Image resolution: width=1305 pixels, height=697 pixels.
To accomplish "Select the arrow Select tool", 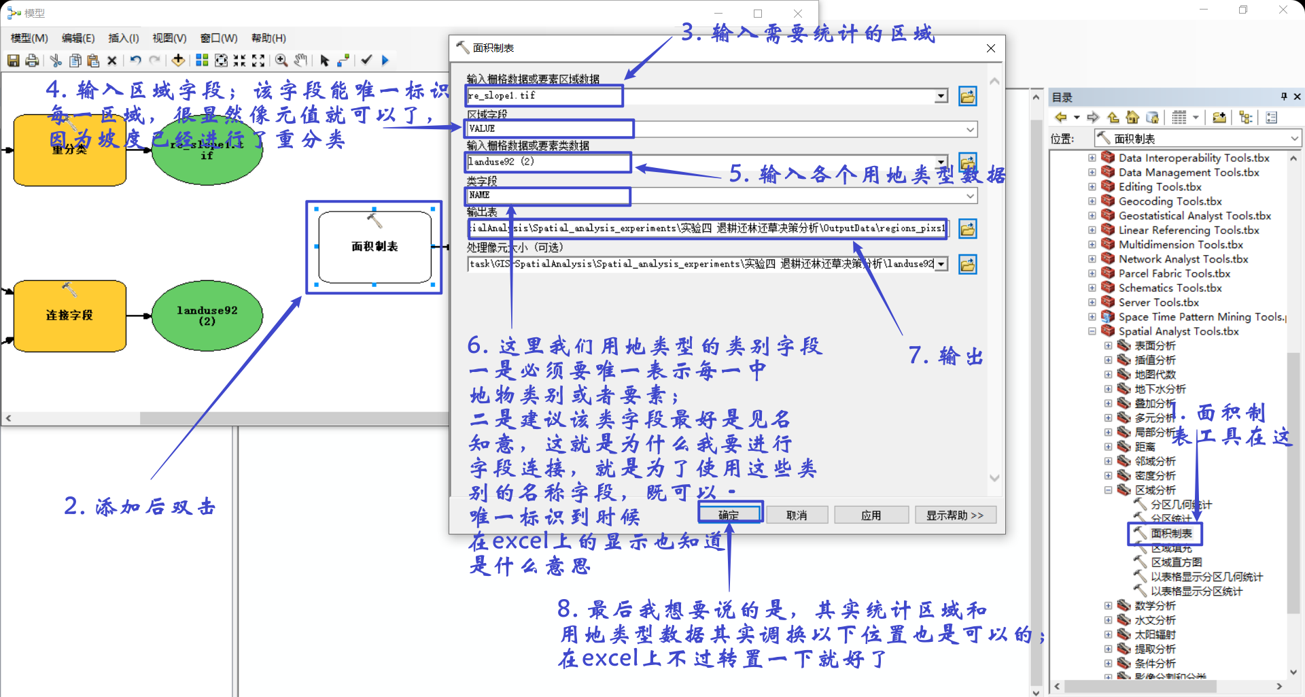I will [x=324, y=61].
